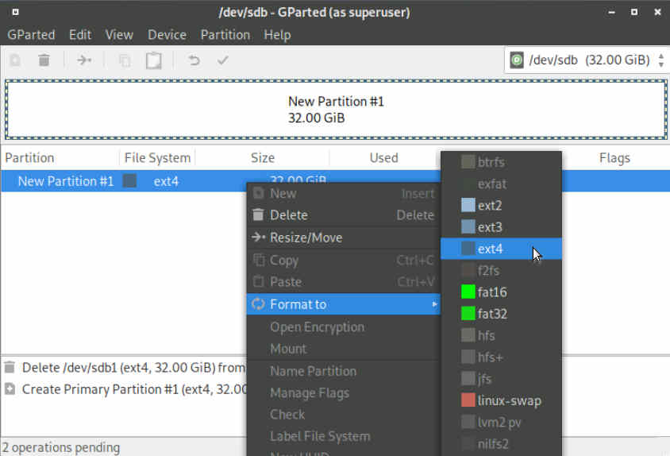The height and width of the screenshot is (456, 670).
Task: Click trash icon of pending delete operation
Action: (10, 367)
